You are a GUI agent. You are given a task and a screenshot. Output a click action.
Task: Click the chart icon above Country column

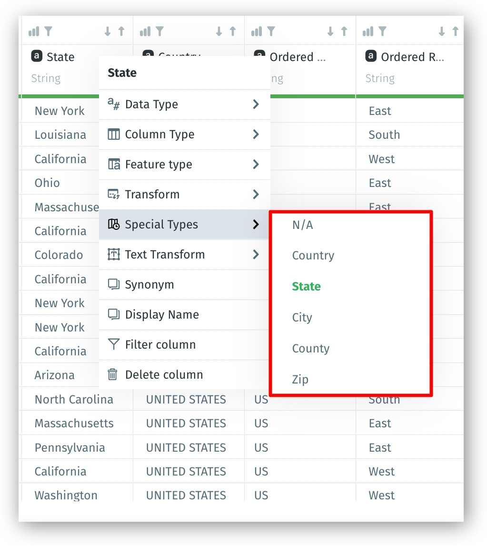click(x=145, y=31)
